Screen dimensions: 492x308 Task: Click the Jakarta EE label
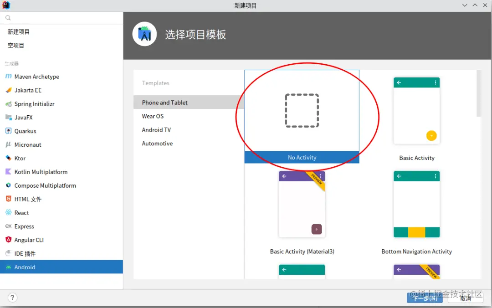[28, 90]
